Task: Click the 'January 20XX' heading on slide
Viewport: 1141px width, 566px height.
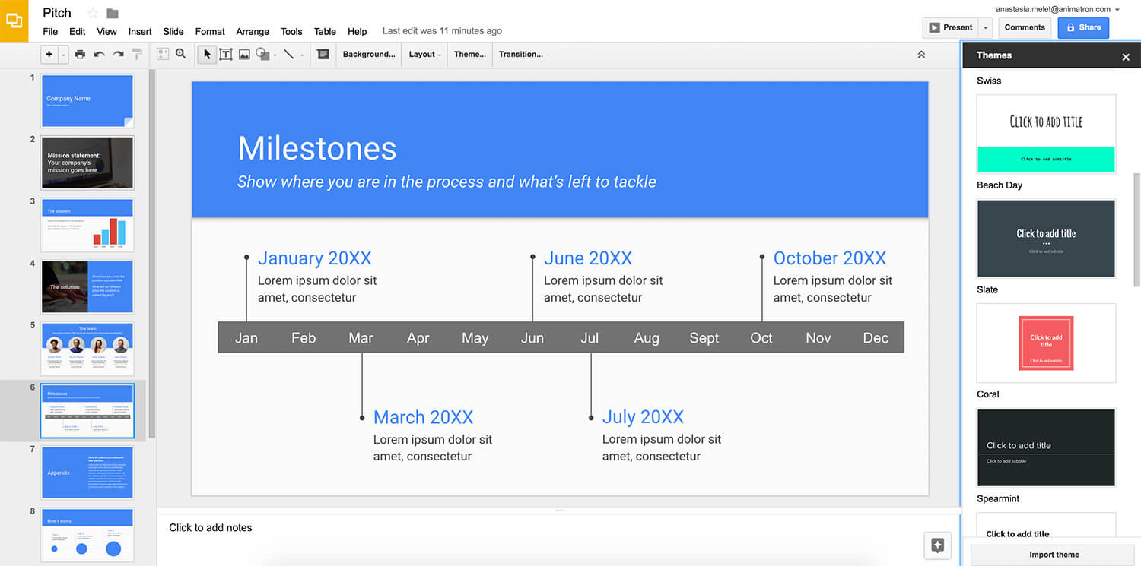Action: click(x=315, y=258)
